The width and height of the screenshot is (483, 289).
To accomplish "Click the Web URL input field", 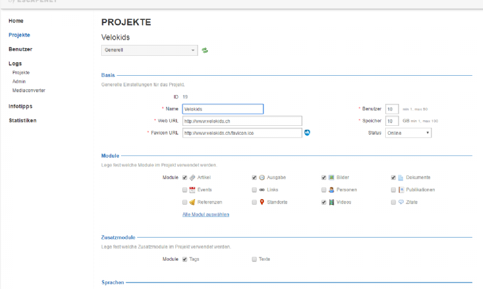I will tap(242, 121).
